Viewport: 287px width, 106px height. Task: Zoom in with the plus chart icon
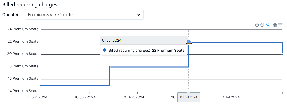[257, 25]
